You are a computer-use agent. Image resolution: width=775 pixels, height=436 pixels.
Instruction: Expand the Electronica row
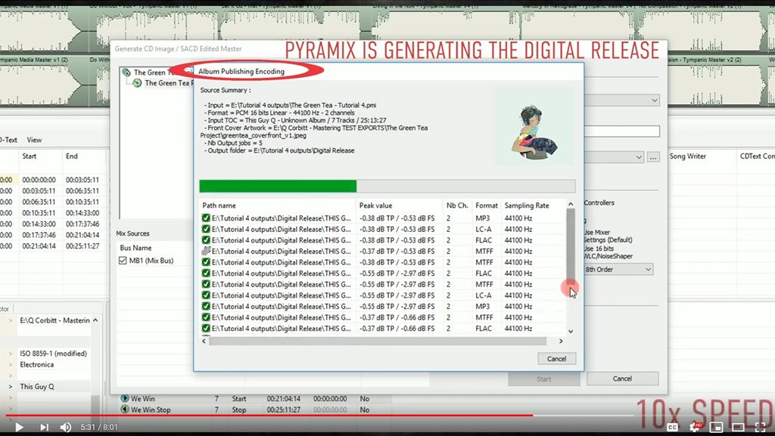[x=11, y=364]
